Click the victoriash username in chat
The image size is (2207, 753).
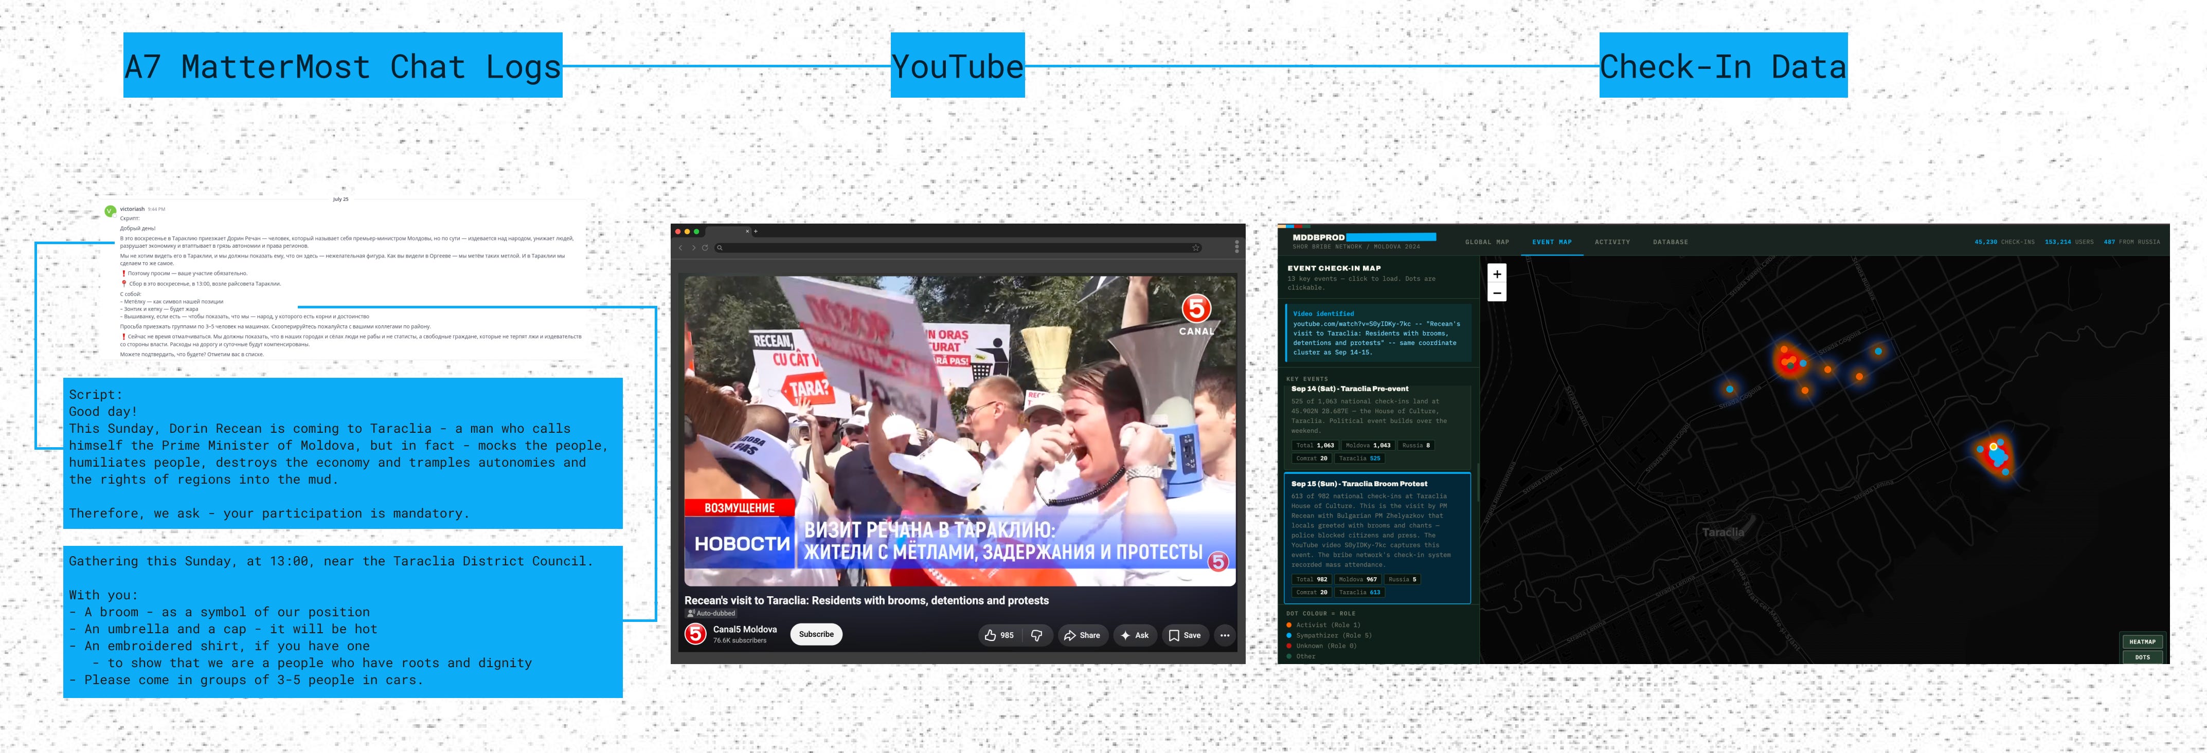pyautogui.click(x=132, y=209)
